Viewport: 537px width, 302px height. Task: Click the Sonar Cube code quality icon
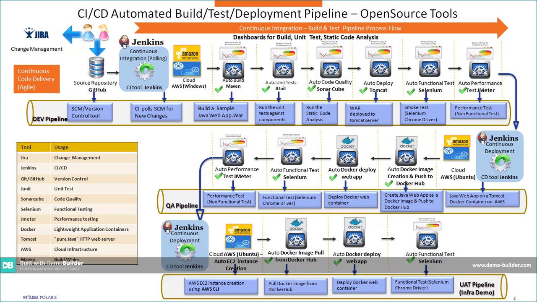[331, 69]
